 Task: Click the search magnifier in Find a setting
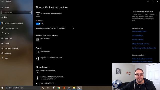30,12
